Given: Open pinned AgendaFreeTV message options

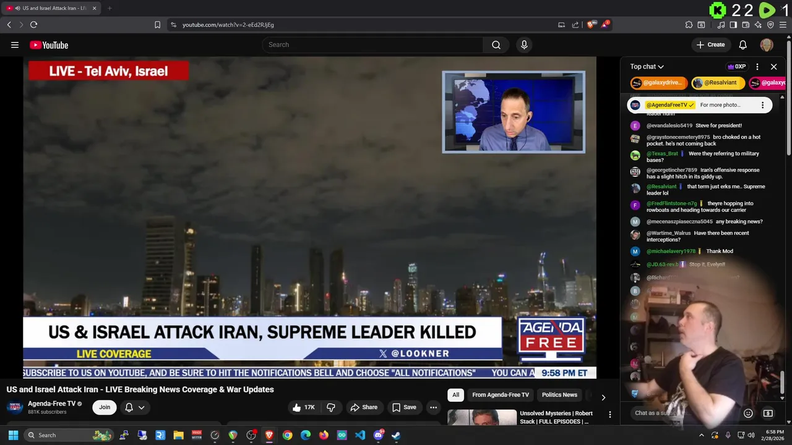Looking at the screenshot, I should point(762,105).
